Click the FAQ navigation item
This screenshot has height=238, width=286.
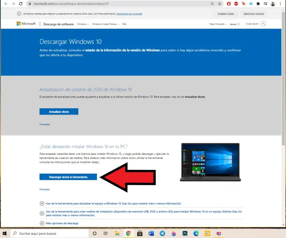[124, 24]
